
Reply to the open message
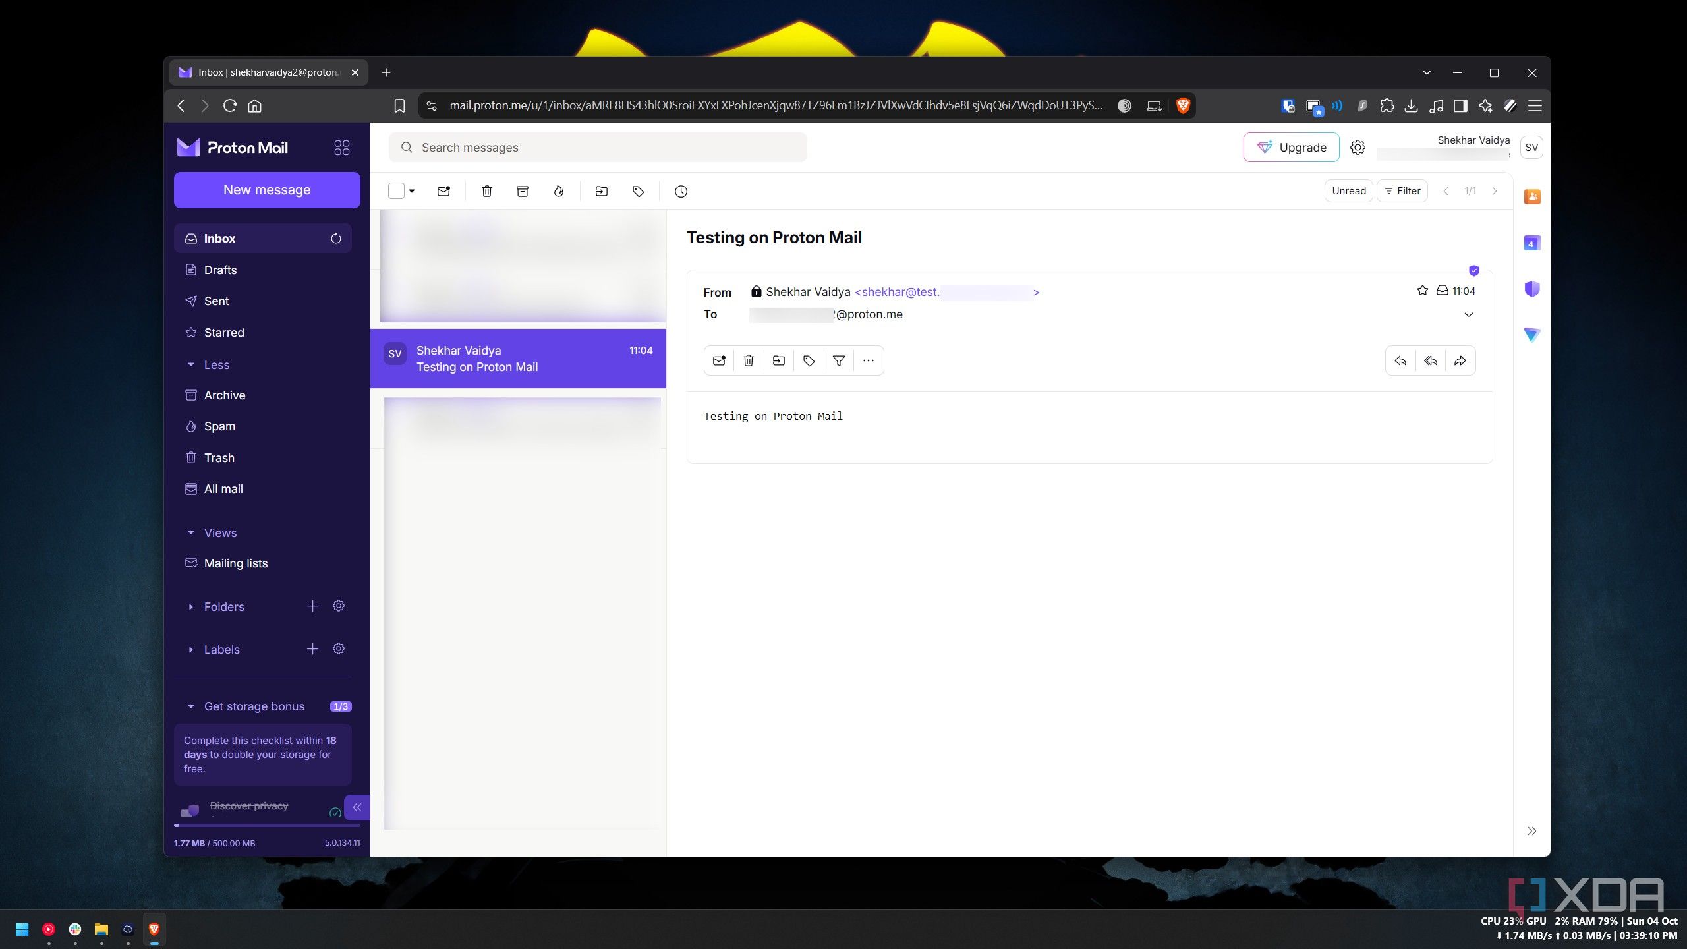1400,360
